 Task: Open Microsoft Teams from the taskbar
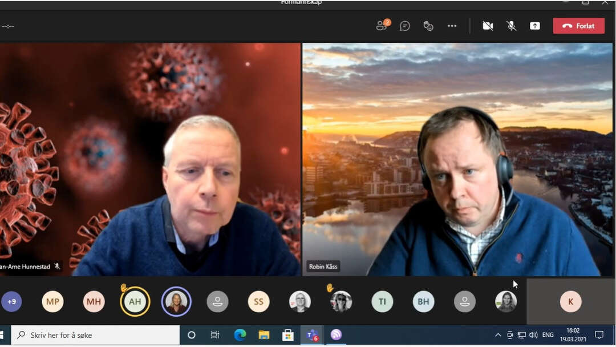pyautogui.click(x=312, y=335)
